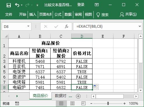Click the cell 豆浆机
The height and width of the screenshot is (107, 144).
point(19,66)
